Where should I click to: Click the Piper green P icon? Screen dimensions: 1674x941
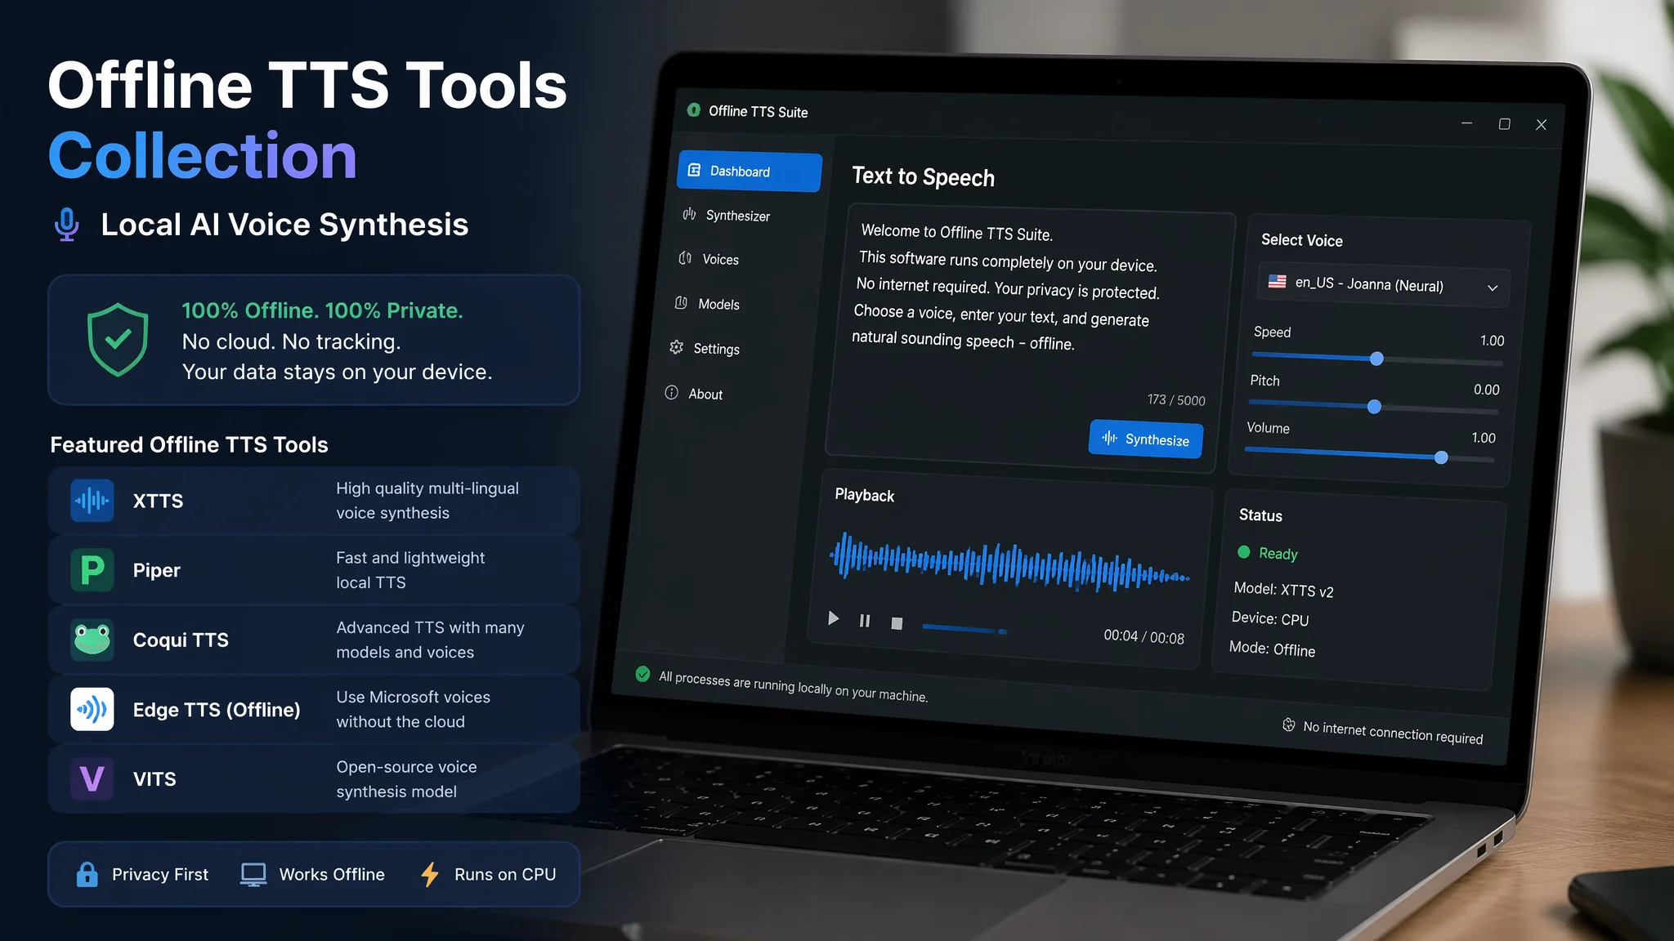[92, 570]
